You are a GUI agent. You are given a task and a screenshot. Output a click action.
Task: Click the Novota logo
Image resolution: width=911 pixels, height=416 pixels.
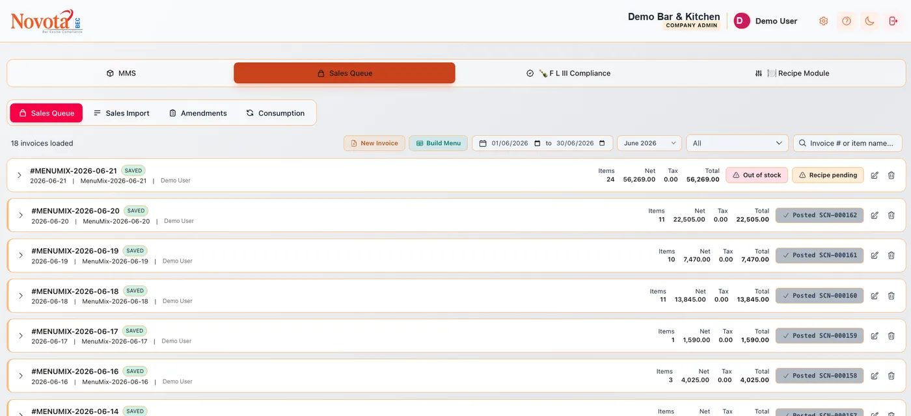tap(46, 21)
